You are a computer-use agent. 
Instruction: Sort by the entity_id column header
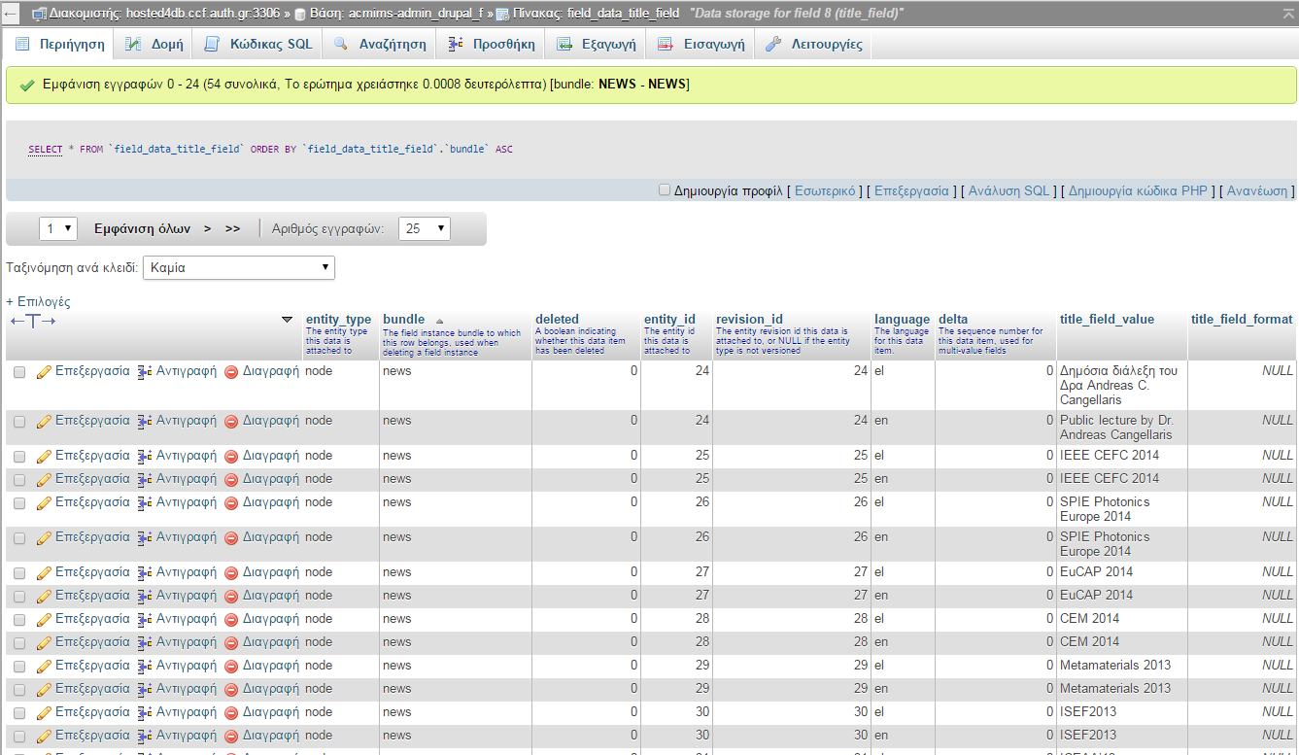[669, 319]
